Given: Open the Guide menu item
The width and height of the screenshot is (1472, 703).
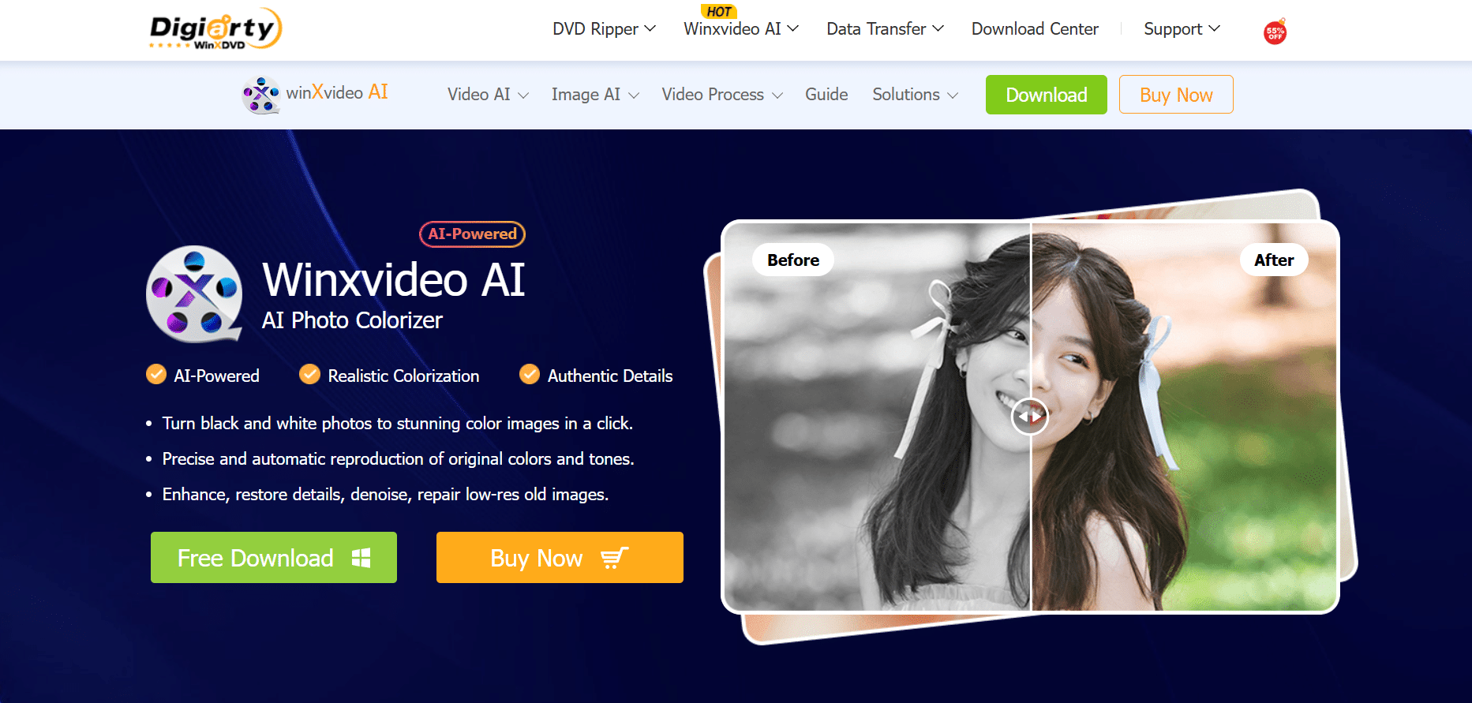Looking at the screenshot, I should (826, 95).
